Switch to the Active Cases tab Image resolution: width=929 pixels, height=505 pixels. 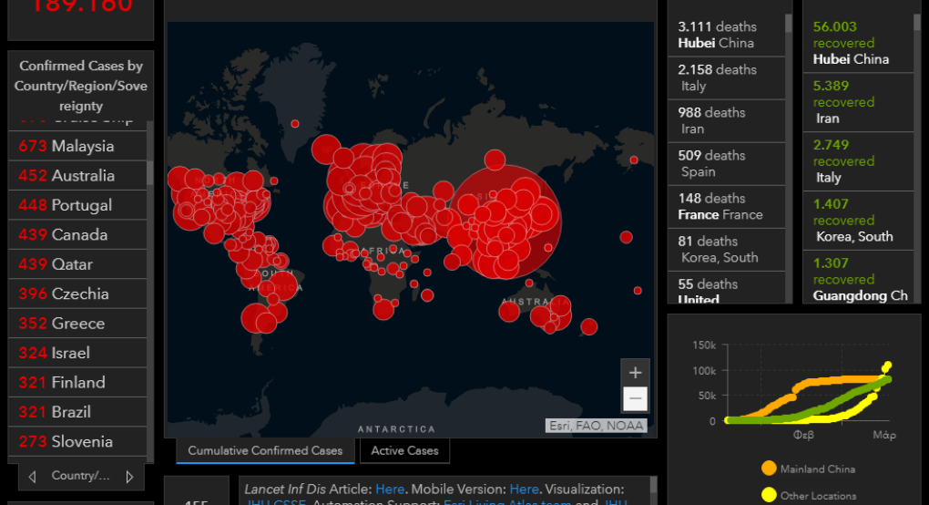(404, 450)
